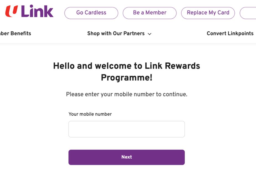Return home via the Link brand mark
The height and width of the screenshot is (170, 256).
tap(29, 12)
